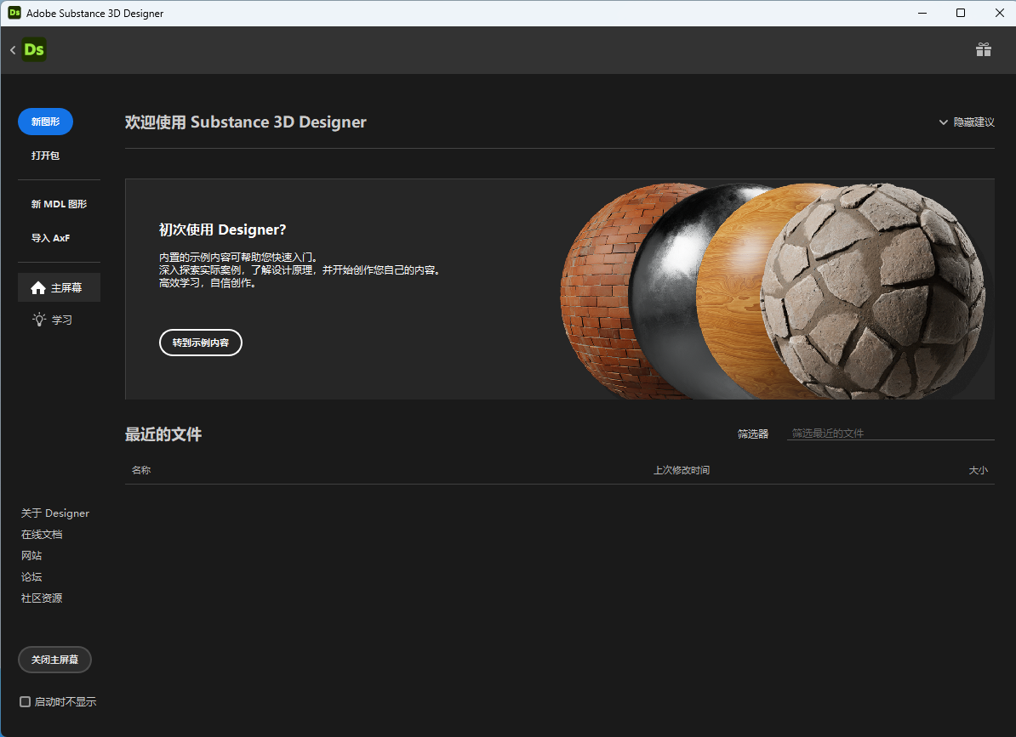1016x737 pixels.
Task: Open the gift box icon
Action: point(983,49)
